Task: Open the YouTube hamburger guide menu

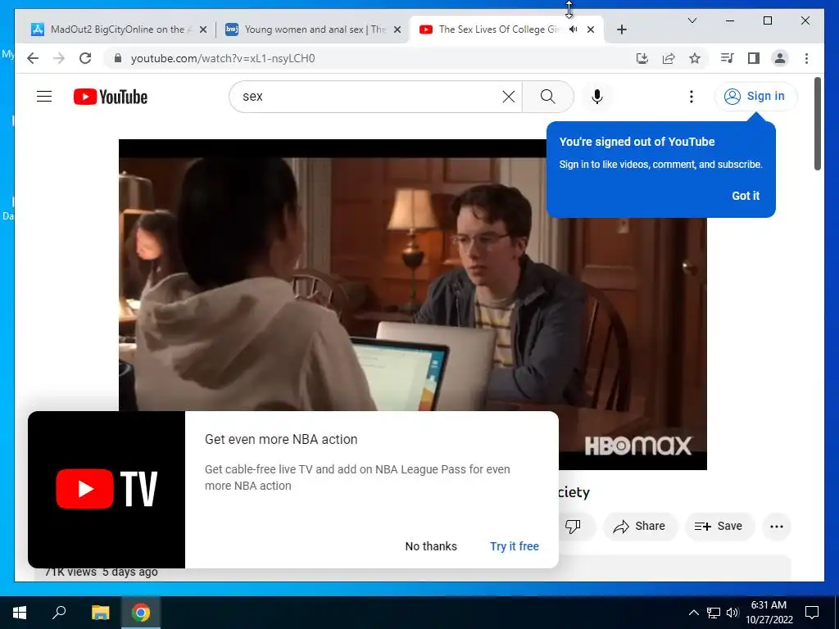Action: pyautogui.click(x=44, y=97)
